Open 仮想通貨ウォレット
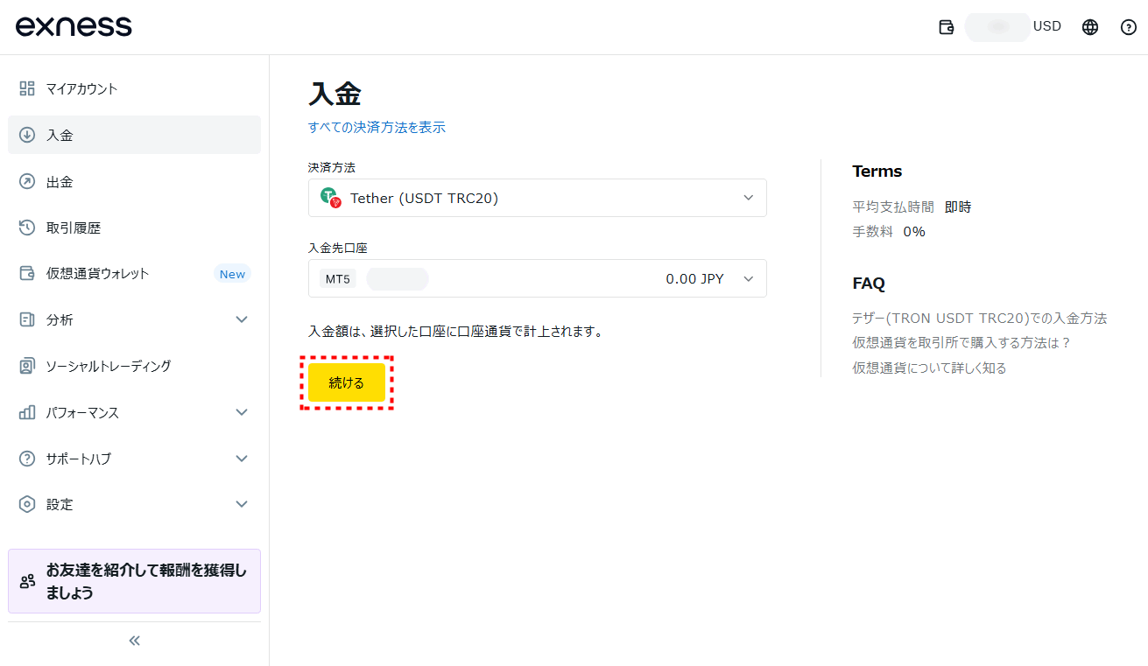 tap(134, 273)
